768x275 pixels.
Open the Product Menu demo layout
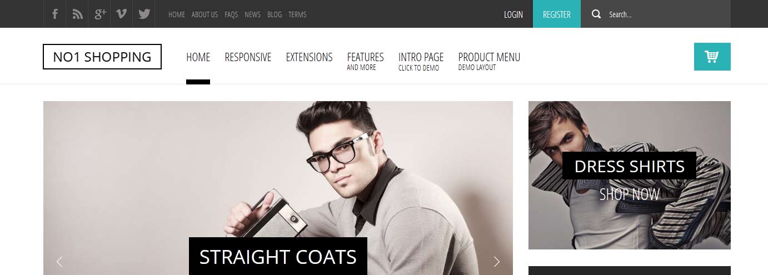click(x=489, y=61)
